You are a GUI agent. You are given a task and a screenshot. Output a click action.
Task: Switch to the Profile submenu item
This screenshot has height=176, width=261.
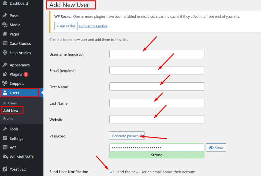point(8,118)
